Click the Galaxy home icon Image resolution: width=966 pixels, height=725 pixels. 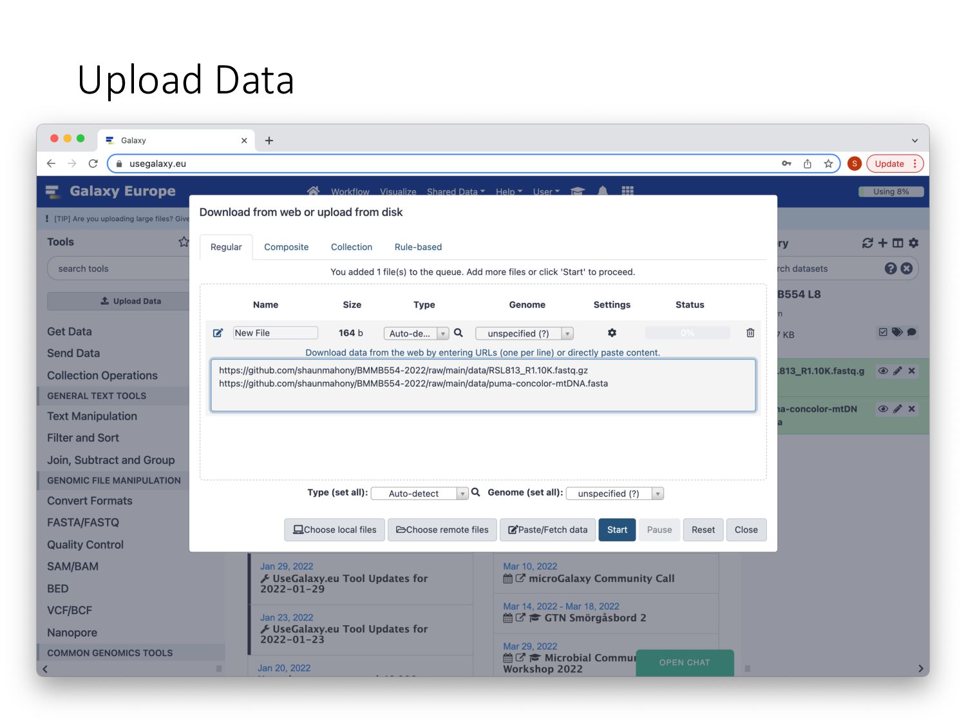pyautogui.click(x=313, y=191)
